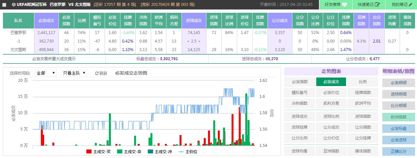Click the 进球总成交 88,270 total
This screenshot has height=158, width=417.
(x=260, y=59)
